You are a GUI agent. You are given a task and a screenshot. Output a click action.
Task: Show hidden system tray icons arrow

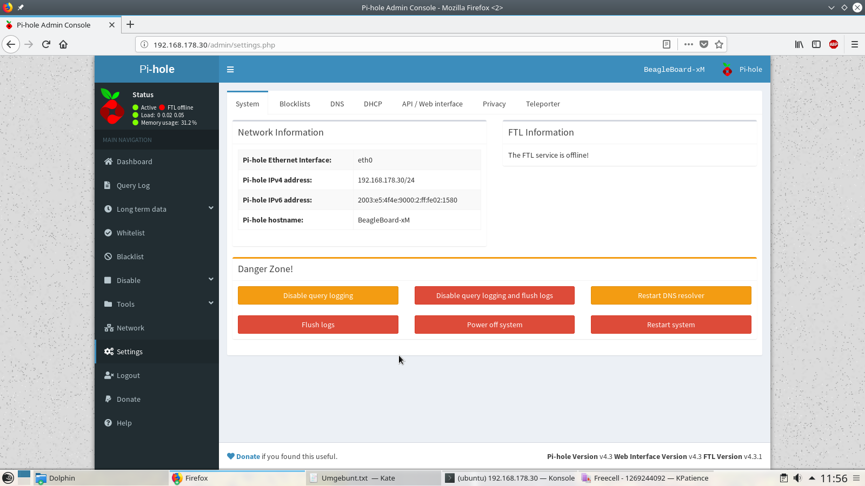click(811, 478)
